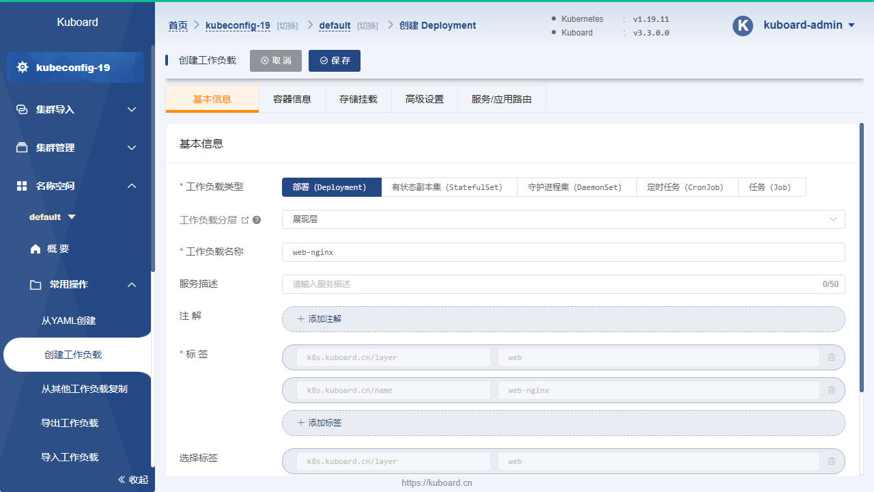Delete the first 标签 layer row
Viewport: 874px width, 492px height.
pyautogui.click(x=832, y=357)
